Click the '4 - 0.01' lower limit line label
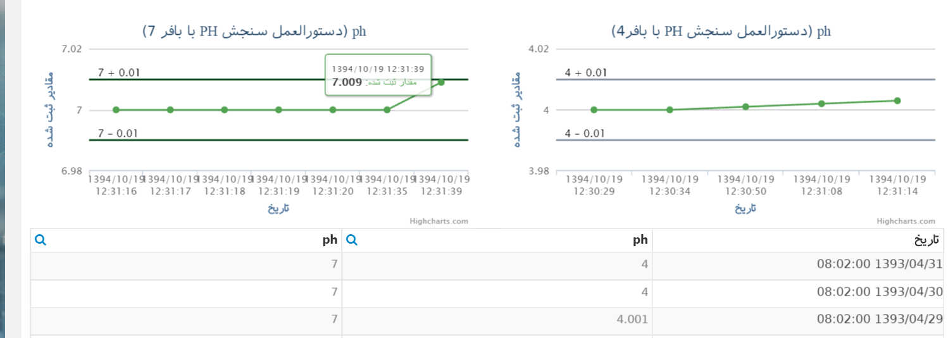Viewport: 948px width, 338px height. [x=585, y=134]
